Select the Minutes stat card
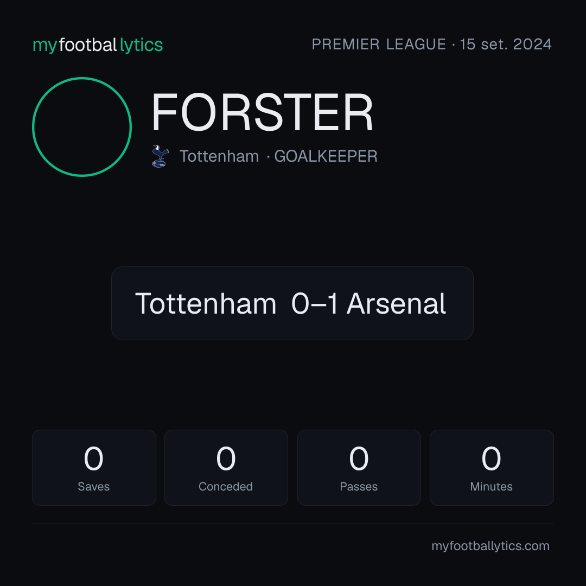The width and height of the screenshot is (586, 586). click(x=492, y=468)
